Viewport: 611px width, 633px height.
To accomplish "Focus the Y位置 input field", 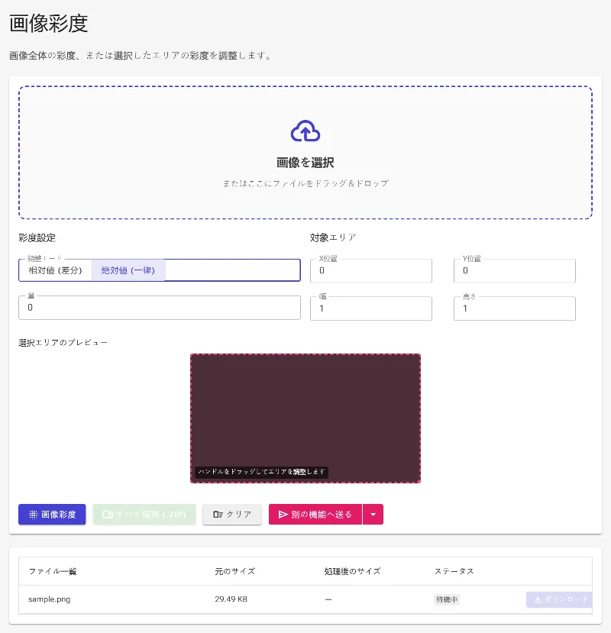I will [515, 270].
